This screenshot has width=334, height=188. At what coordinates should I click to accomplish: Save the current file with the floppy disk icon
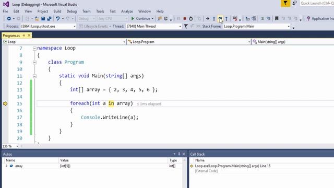coord(43,19)
